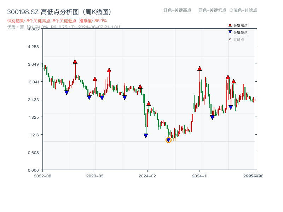
Task: Click the orange-circled lowest K-line marker
Action: point(168,140)
